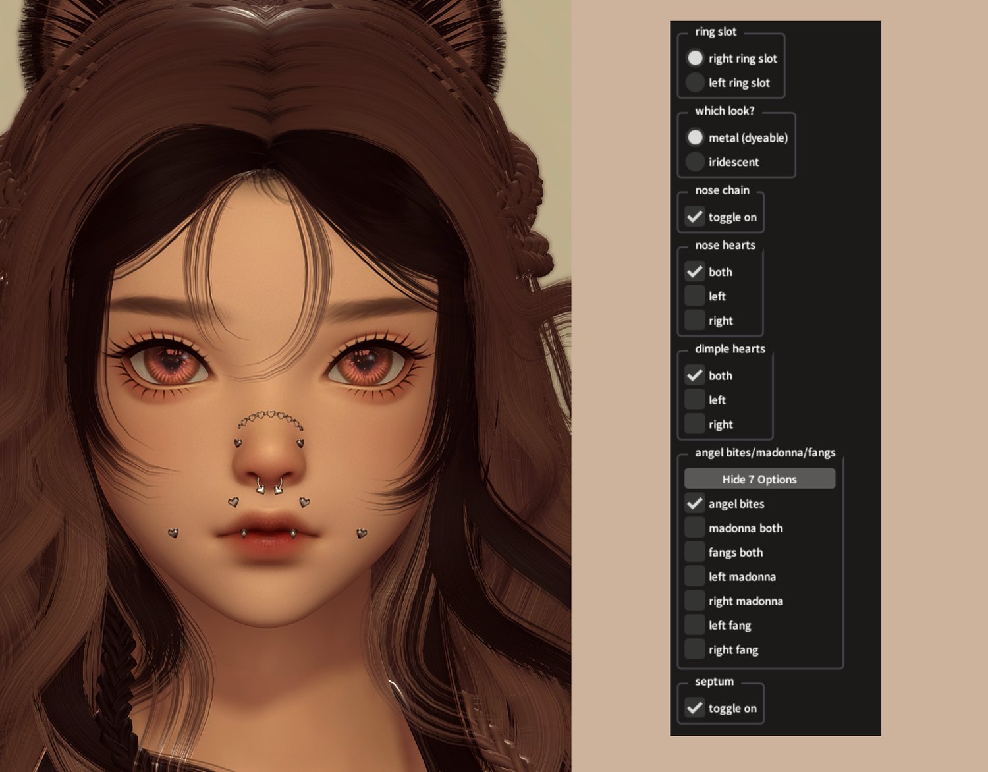Click the 'nose chain' group label
The image size is (988, 772).
pyautogui.click(x=722, y=190)
